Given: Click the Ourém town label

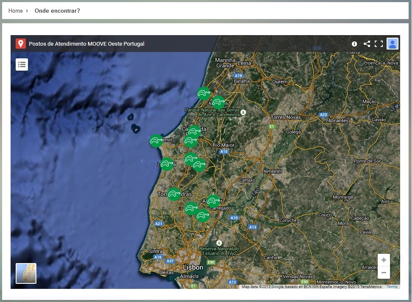Looking at the screenshot, I should click(280, 82).
